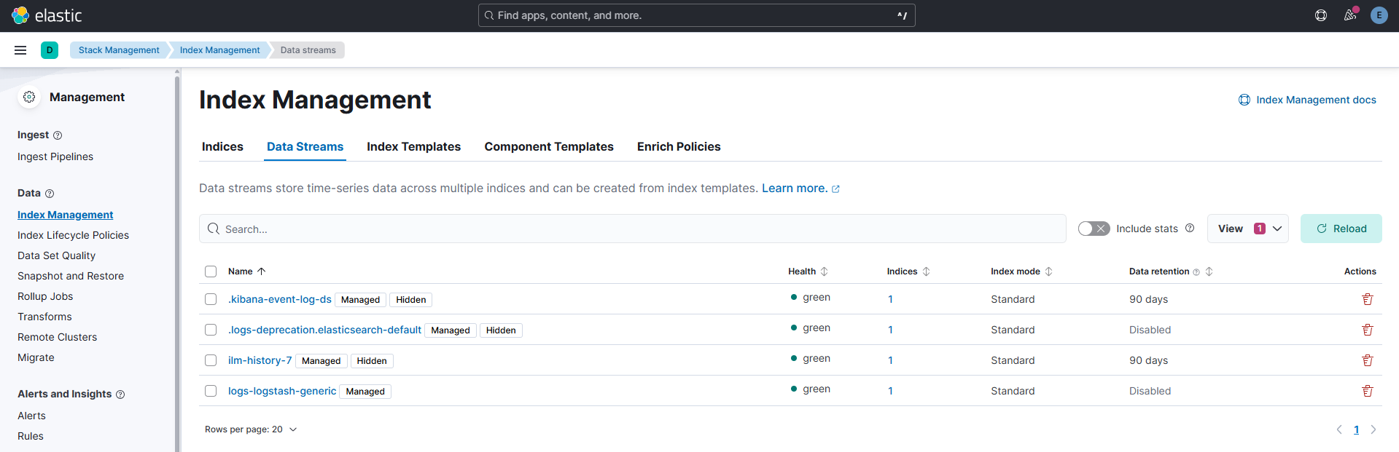Open the newsfeed notifications icon

pos(1349,15)
